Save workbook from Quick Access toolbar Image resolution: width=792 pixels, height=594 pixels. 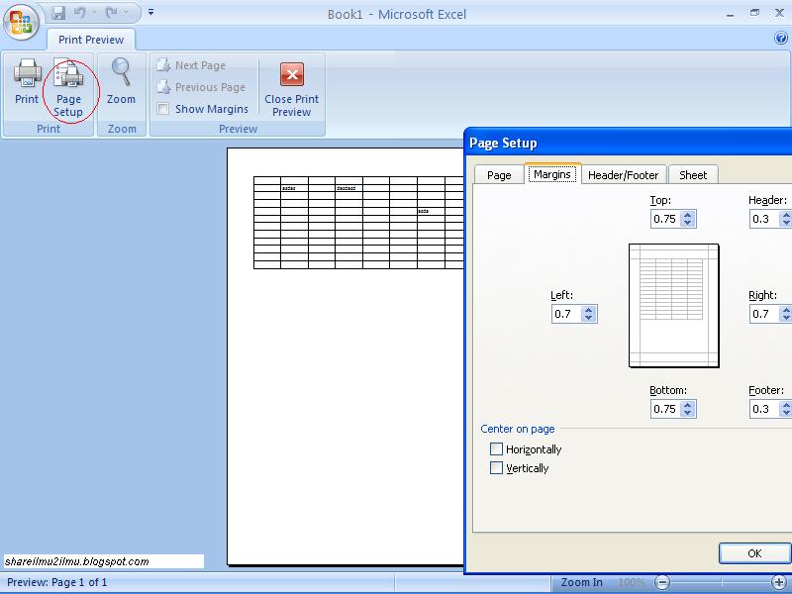click(59, 13)
